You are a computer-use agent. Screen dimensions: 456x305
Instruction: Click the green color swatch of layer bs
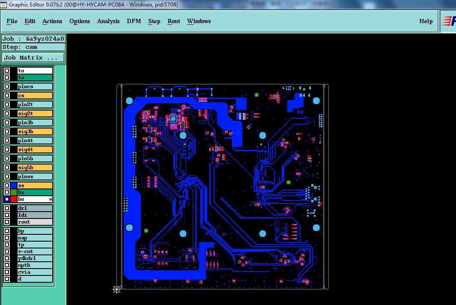tap(14, 192)
